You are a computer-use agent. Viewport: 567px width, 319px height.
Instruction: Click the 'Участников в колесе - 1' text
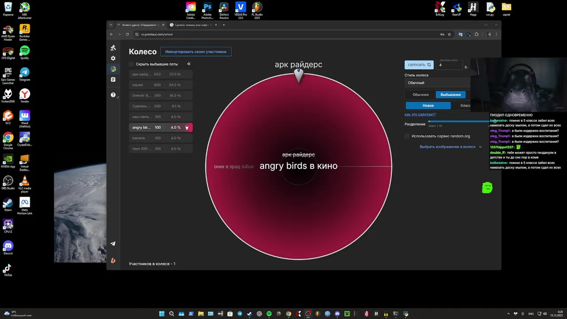click(x=152, y=264)
